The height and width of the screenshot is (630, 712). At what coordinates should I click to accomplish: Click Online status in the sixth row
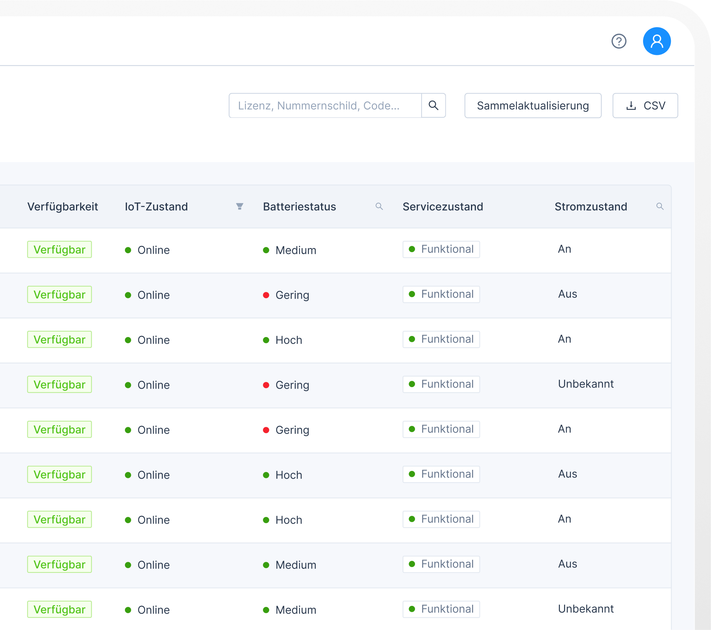(x=153, y=475)
